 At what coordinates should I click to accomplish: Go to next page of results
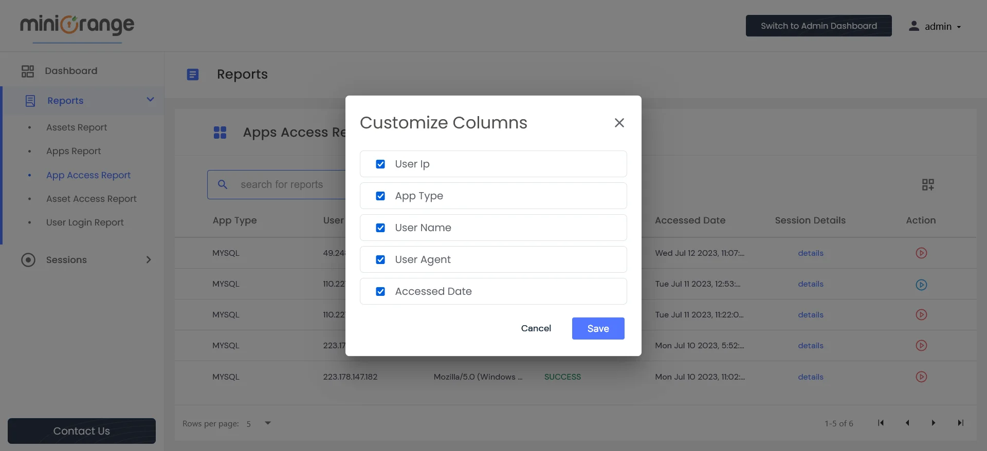934,423
